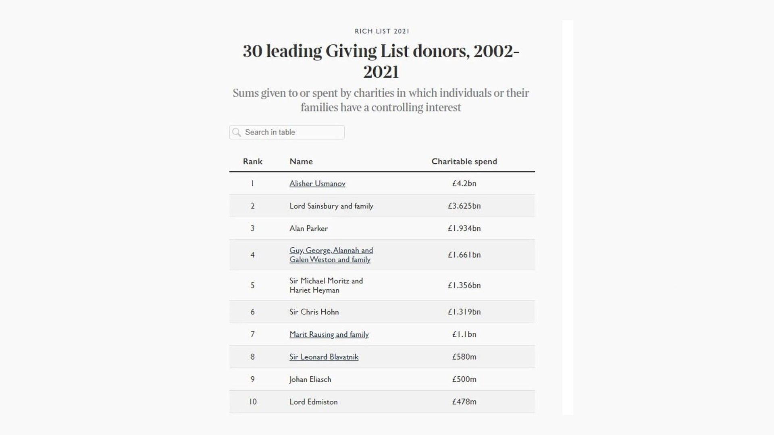Sort by the Rank column header
Image resolution: width=774 pixels, height=435 pixels.
(252, 162)
